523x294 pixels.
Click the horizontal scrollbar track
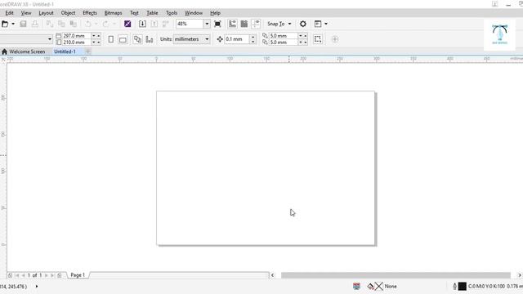pyautogui.click(x=396, y=275)
